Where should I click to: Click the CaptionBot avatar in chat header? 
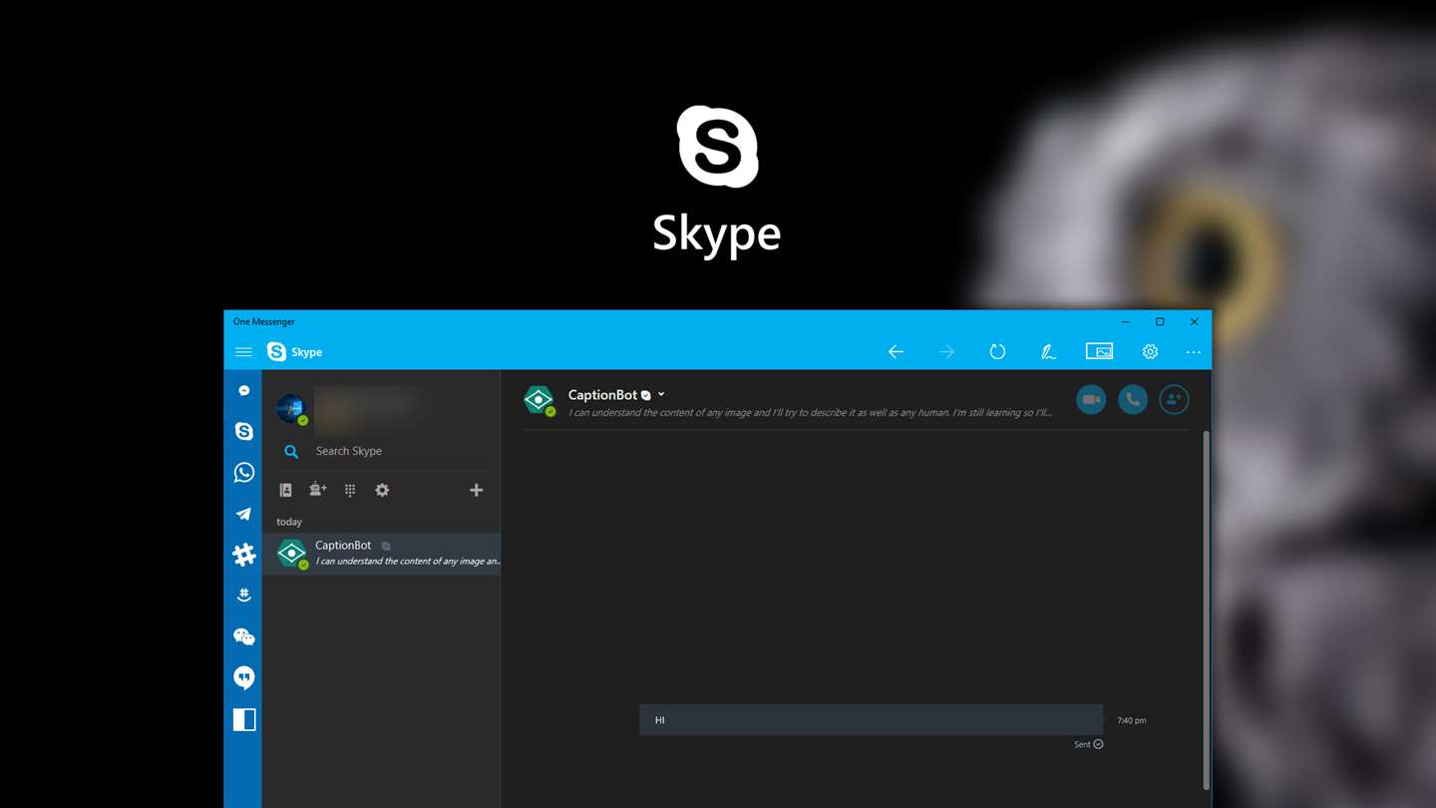538,400
